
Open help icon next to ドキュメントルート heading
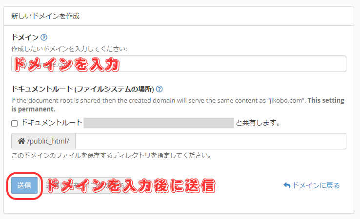click(159, 89)
